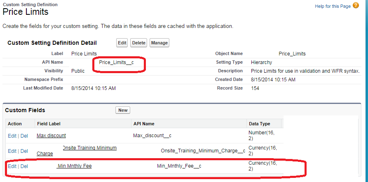368x182 pixels.
Task: Delete the Min Mnthly Fee field
Action: pyautogui.click(x=24, y=166)
